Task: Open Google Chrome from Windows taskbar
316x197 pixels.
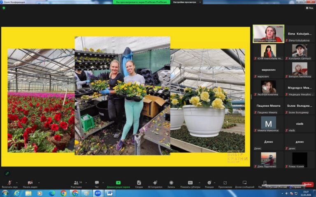Action: pyautogui.click(x=63, y=193)
